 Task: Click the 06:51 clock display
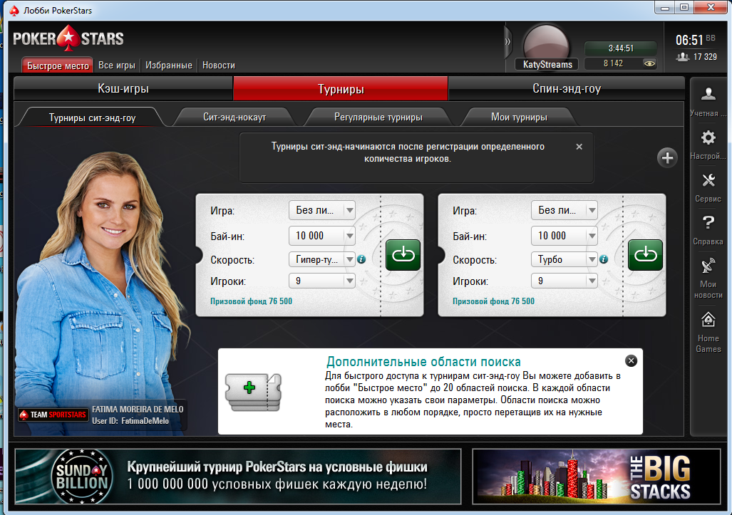click(x=689, y=40)
